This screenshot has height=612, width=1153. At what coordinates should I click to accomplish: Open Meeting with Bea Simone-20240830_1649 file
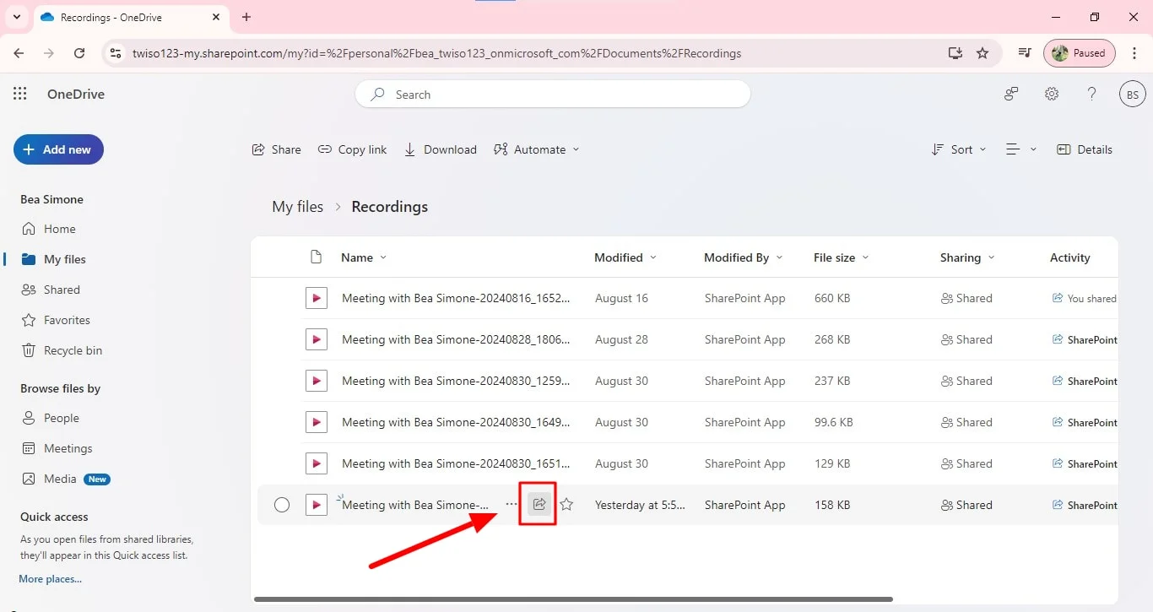(456, 422)
